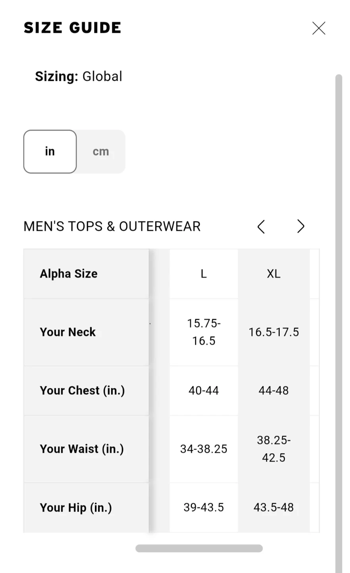The image size is (350, 573).
Task: Click the L neck value 15.75-16.5
Action: tap(204, 332)
